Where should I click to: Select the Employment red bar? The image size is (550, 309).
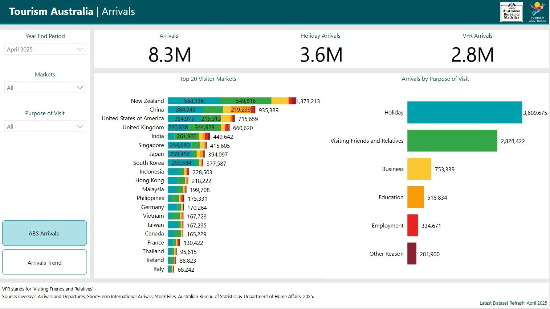click(x=412, y=225)
